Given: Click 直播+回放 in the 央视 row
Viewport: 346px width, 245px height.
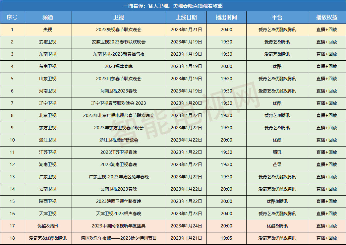Looking at the screenshot, I should (x=327, y=30).
